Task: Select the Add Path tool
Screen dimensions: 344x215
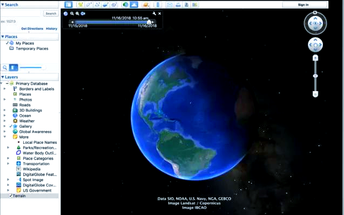Action: coord(97,5)
